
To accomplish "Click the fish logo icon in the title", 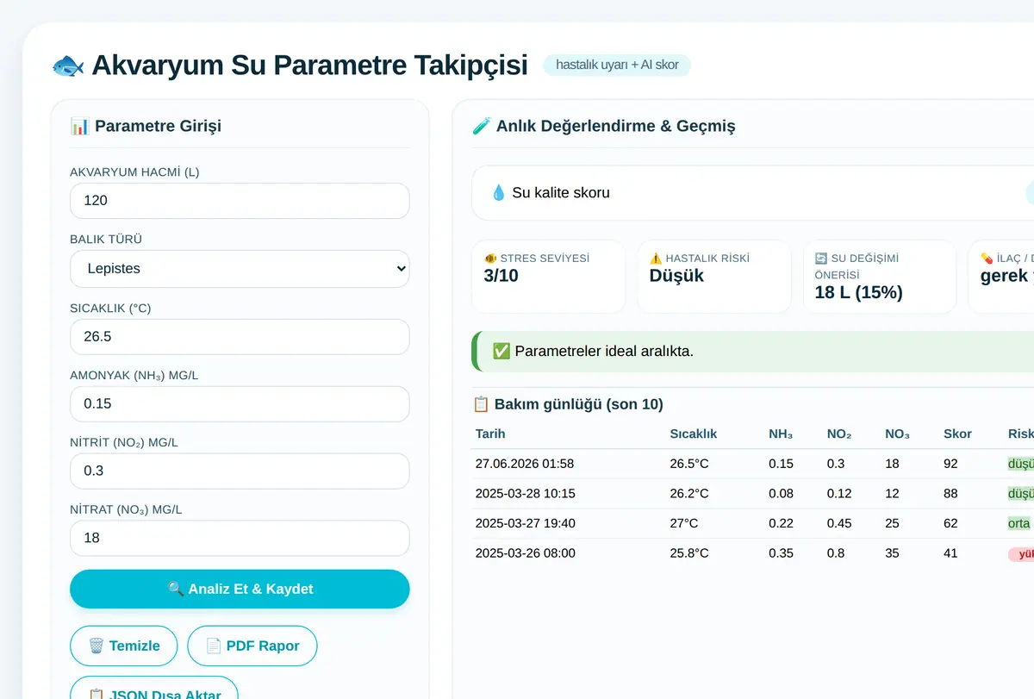I will point(68,66).
